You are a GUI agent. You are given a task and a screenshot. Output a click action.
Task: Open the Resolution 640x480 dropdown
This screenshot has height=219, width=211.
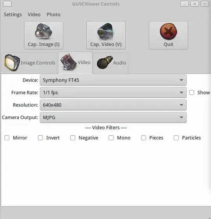pos(113,105)
